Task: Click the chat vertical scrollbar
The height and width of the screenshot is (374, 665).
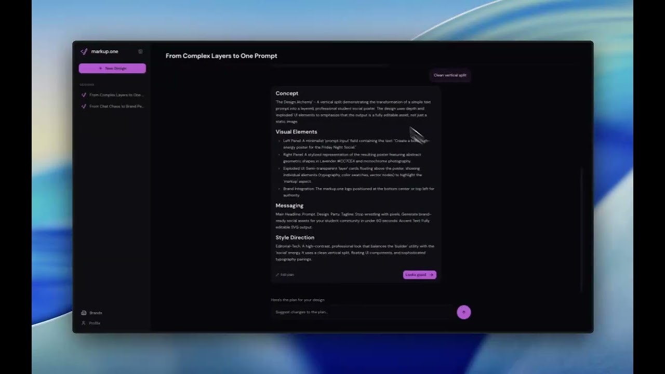Action: click(x=582, y=229)
